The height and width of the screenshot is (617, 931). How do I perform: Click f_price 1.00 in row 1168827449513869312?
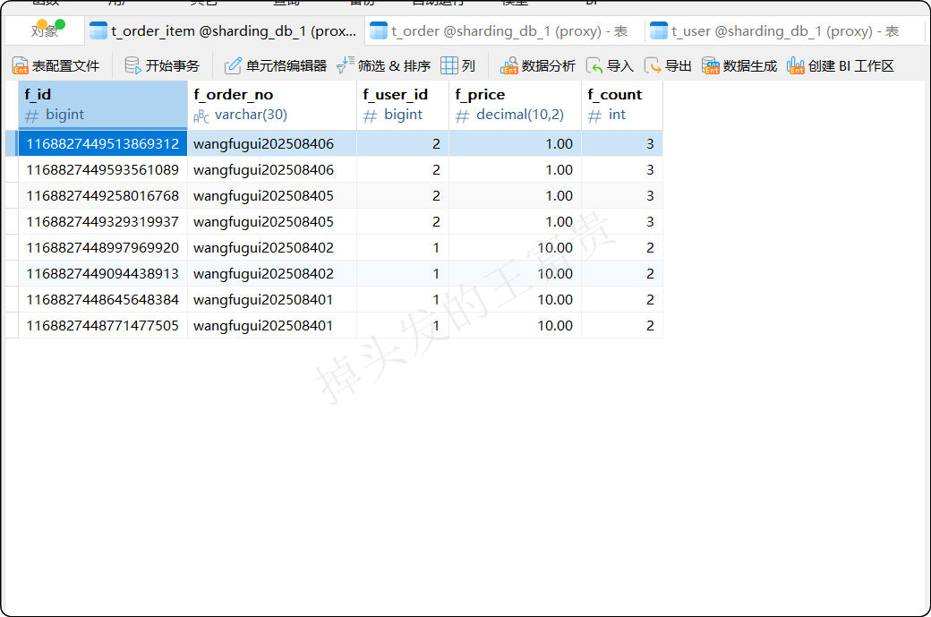point(515,143)
